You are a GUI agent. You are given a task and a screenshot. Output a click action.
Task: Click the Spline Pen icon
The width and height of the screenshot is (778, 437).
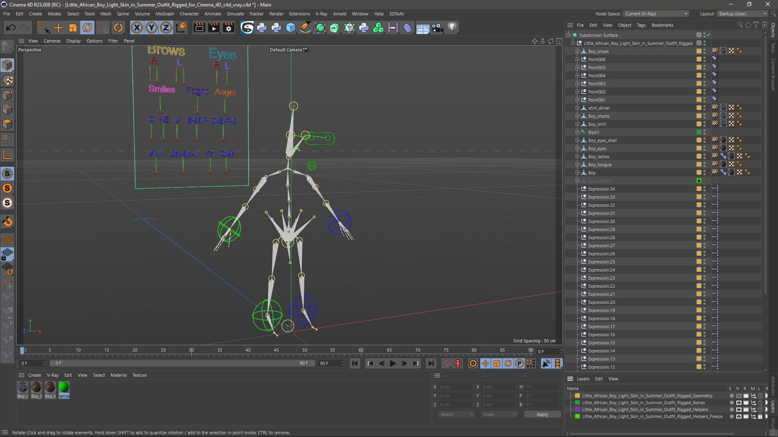coord(306,28)
